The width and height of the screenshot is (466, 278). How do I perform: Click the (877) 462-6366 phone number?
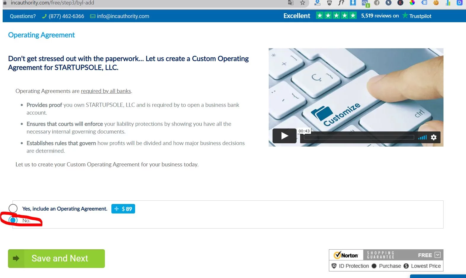66,16
